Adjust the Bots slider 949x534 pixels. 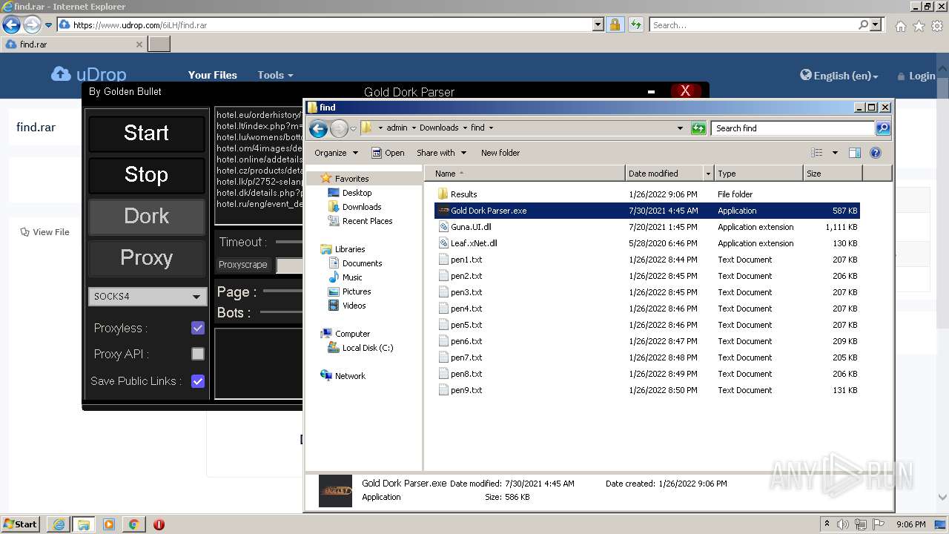coord(281,312)
